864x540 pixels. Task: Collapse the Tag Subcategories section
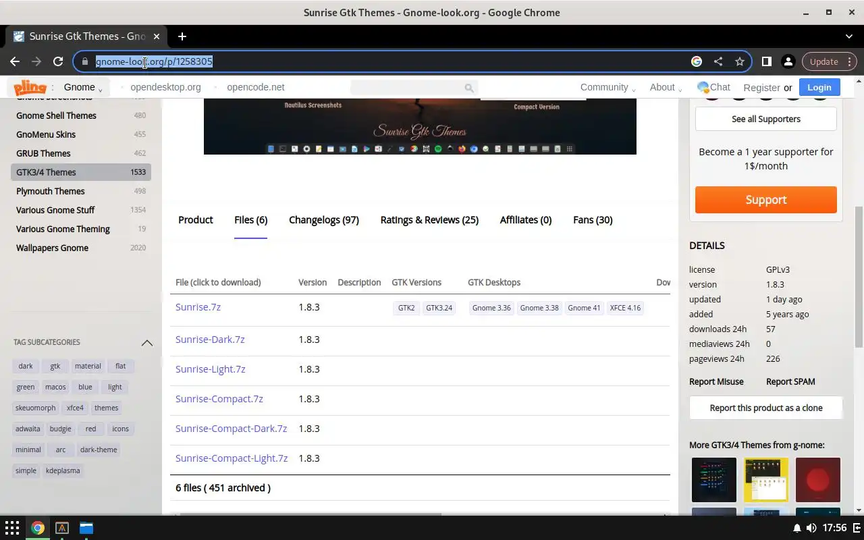pos(146,342)
